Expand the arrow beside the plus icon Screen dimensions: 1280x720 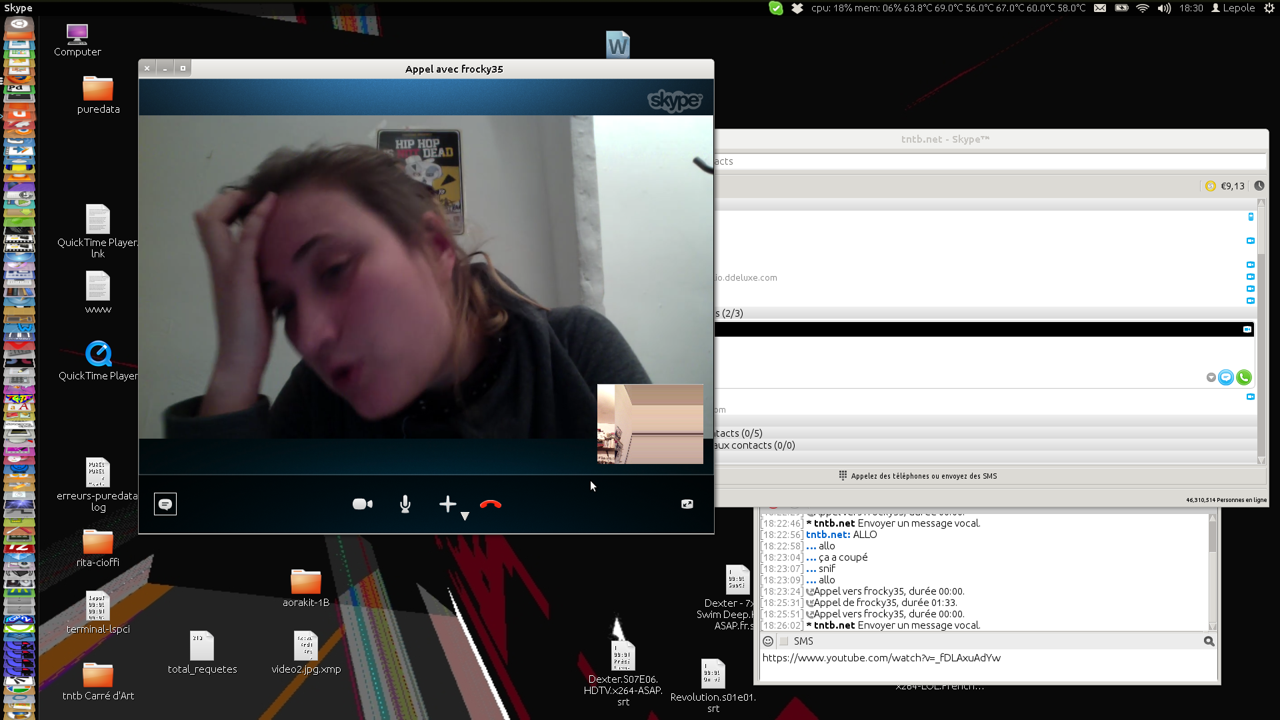pyautogui.click(x=465, y=516)
